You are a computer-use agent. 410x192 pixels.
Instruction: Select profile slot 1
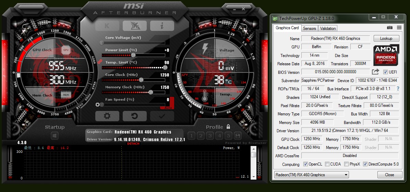point(191,136)
